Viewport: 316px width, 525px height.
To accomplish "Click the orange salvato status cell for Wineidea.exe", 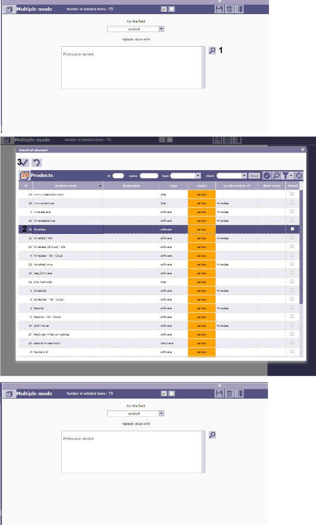I will [201, 212].
